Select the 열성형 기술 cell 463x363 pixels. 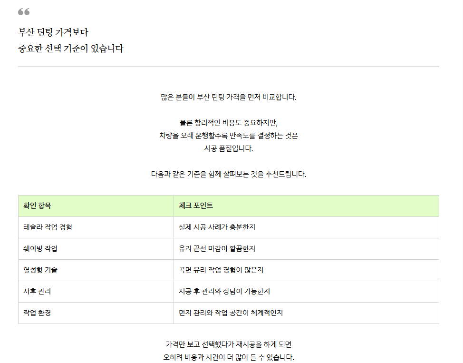[x=96, y=270]
